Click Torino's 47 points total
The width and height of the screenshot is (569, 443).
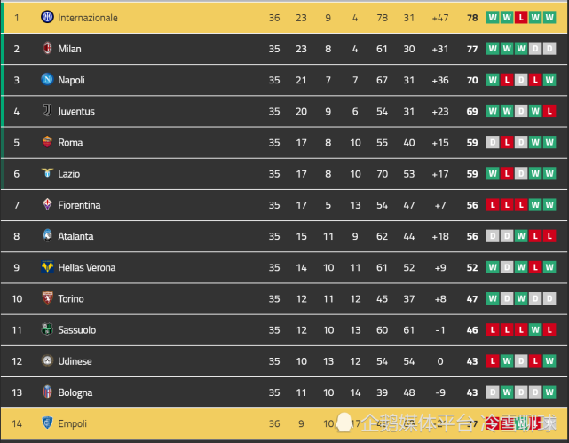point(472,298)
